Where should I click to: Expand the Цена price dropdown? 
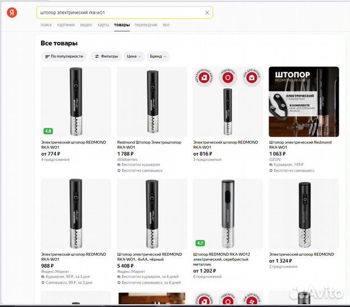[134, 56]
